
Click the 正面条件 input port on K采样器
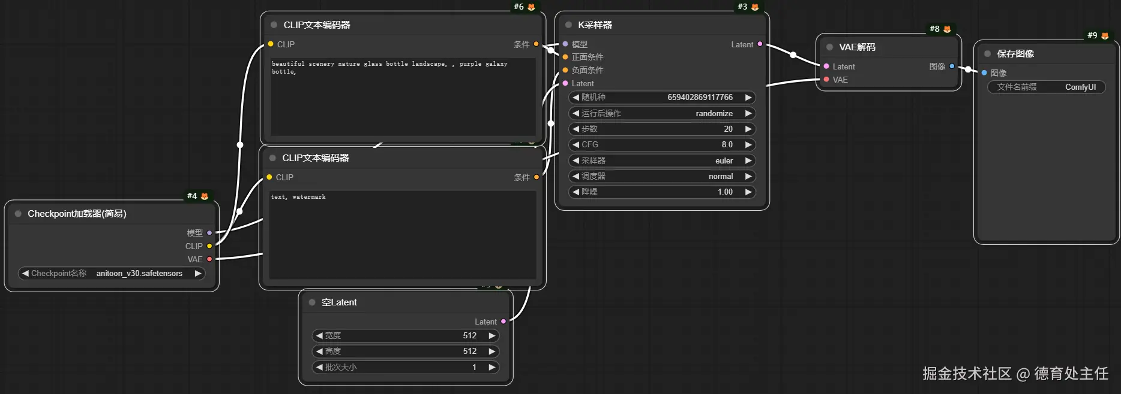[565, 57]
